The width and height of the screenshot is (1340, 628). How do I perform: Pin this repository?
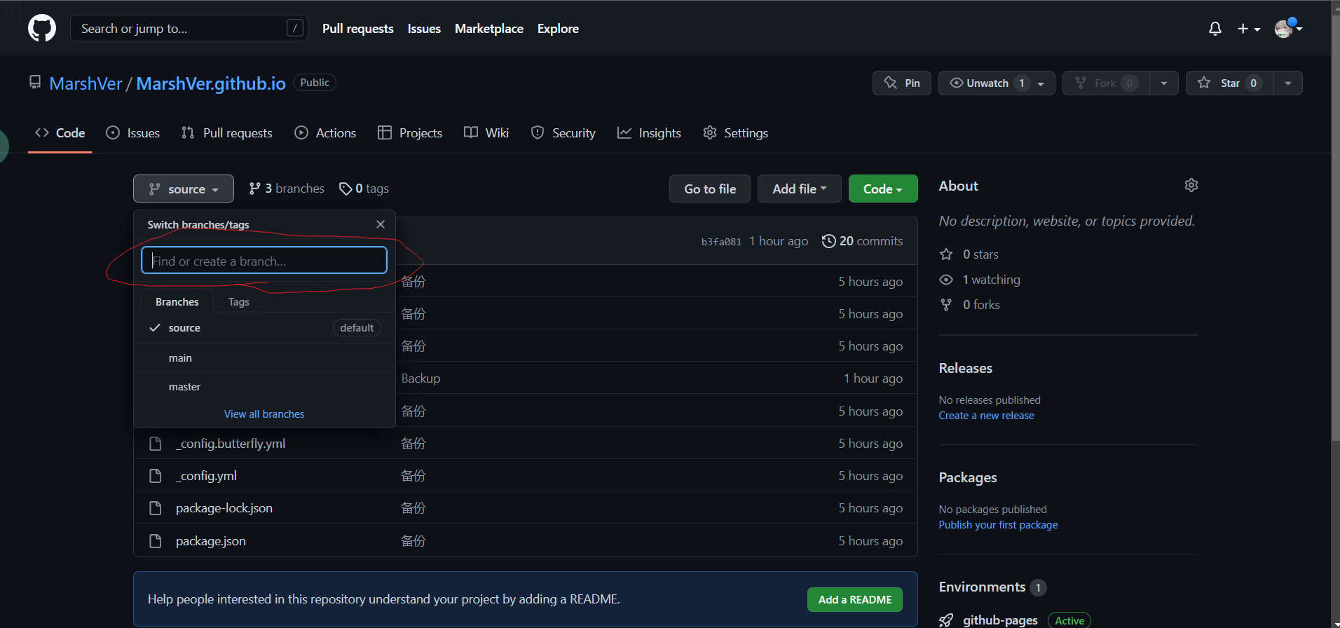click(x=902, y=83)
